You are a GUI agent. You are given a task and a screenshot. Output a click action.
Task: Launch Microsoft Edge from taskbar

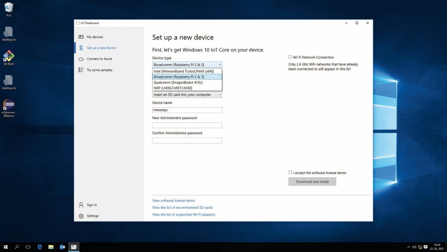pyautogui.click(x=40, y=247)
